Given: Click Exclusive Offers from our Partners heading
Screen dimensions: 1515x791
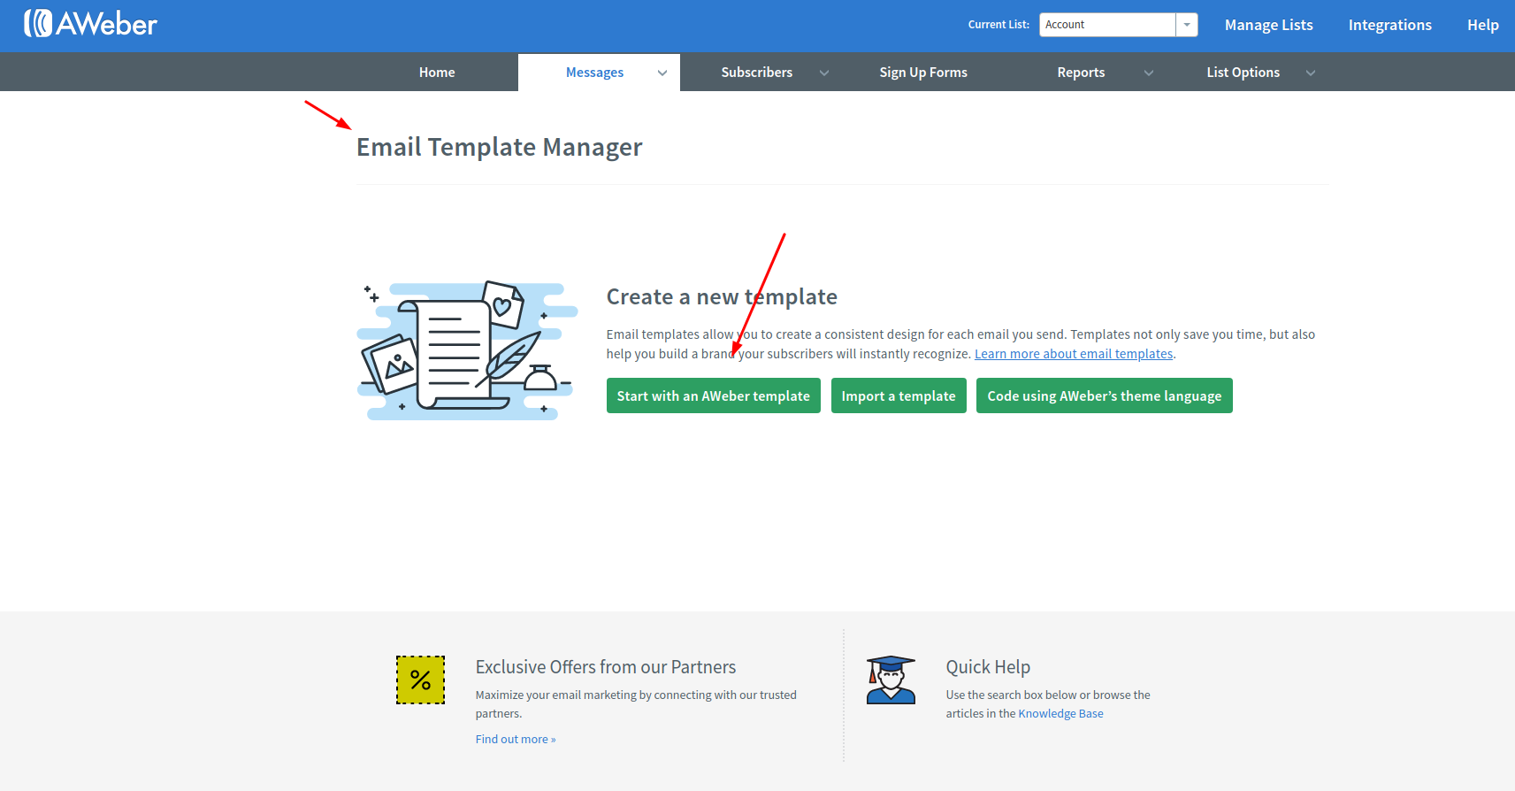Looking at the screenshot, I should pyautogui.click(x=606, y=667).
